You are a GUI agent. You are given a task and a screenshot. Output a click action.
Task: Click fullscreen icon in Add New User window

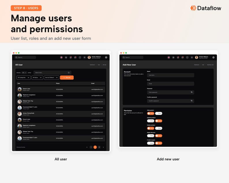[x=187, y=58]
